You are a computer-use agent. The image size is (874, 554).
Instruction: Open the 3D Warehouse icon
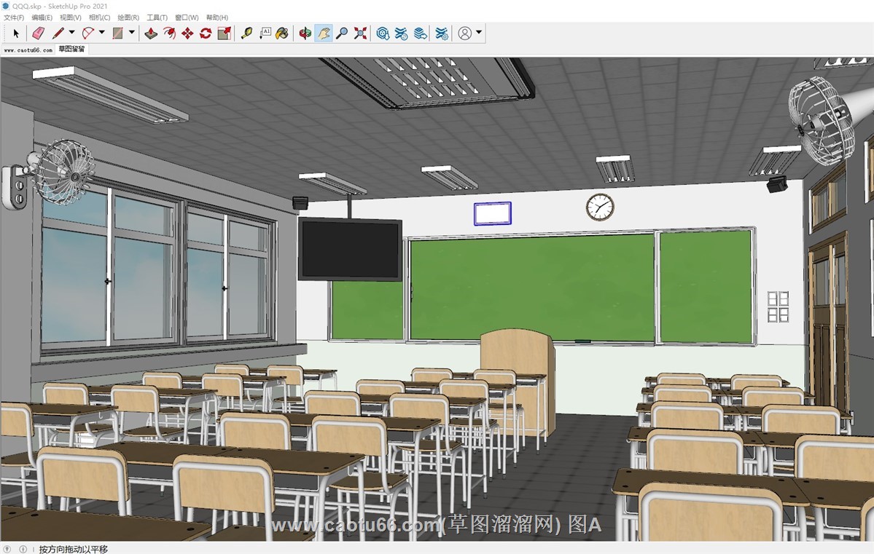pos(383,33)
